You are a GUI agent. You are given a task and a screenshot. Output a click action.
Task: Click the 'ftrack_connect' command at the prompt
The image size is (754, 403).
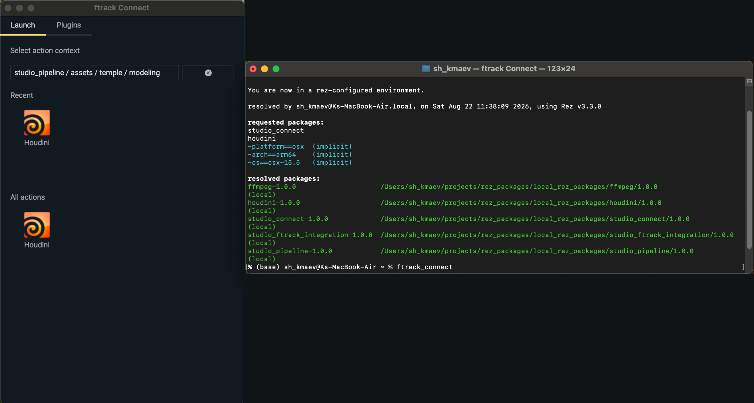(424, 268)
